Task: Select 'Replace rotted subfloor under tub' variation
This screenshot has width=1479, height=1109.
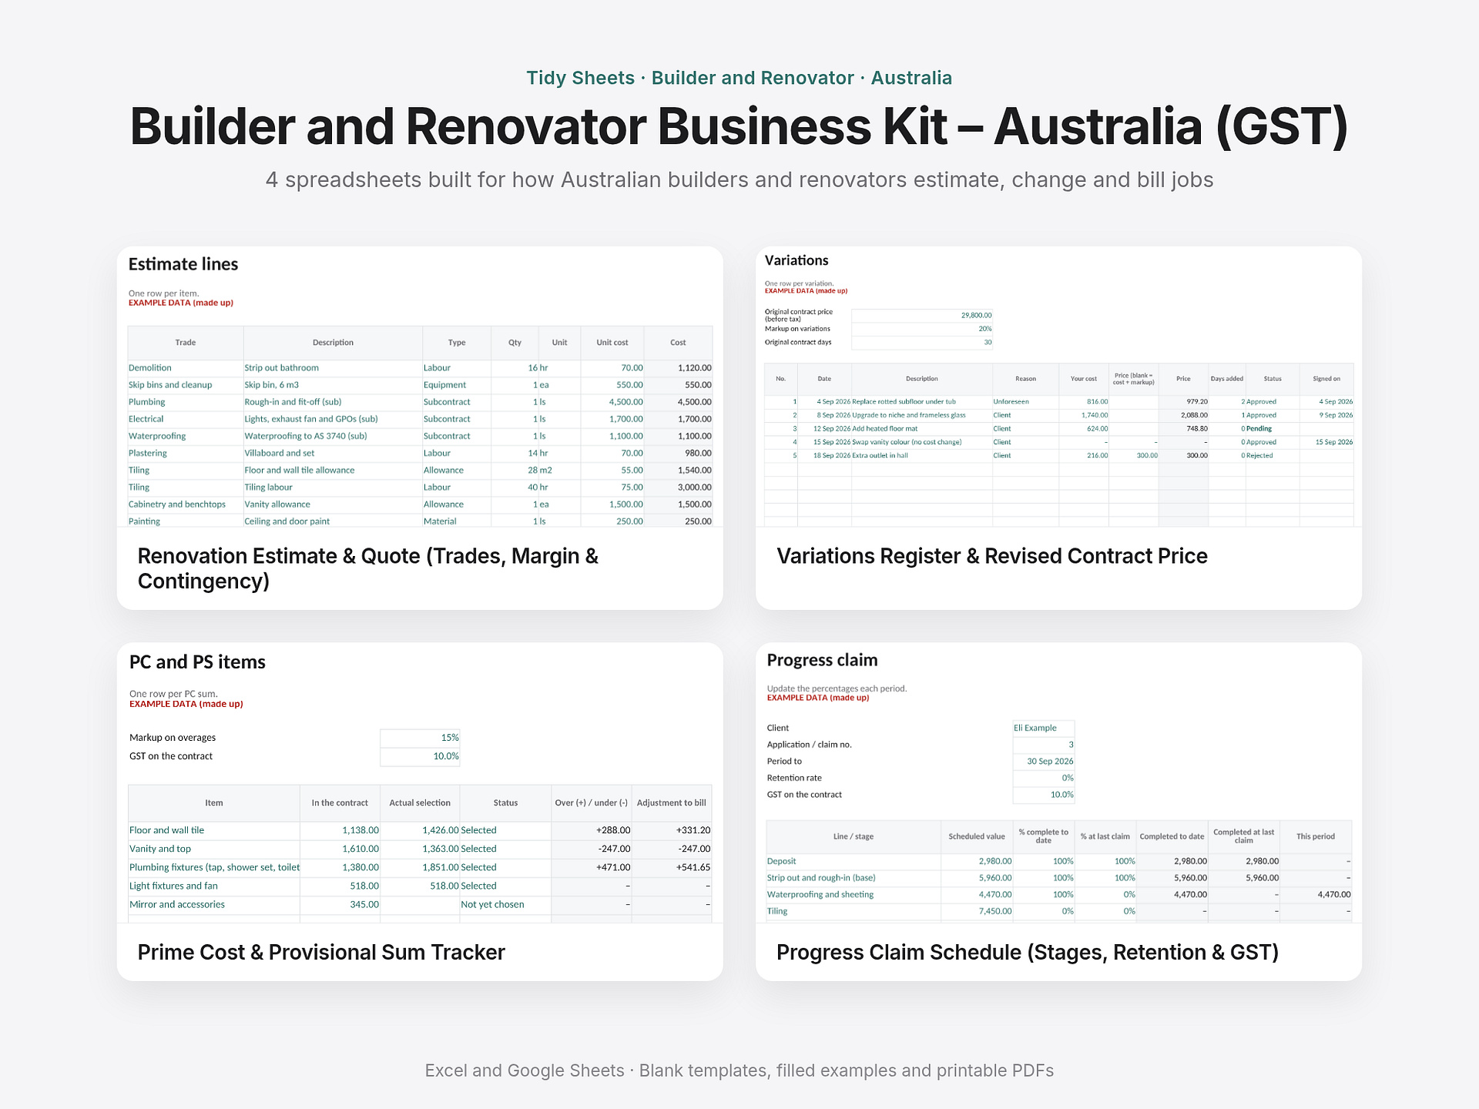Action: click(x=922, y=402)
